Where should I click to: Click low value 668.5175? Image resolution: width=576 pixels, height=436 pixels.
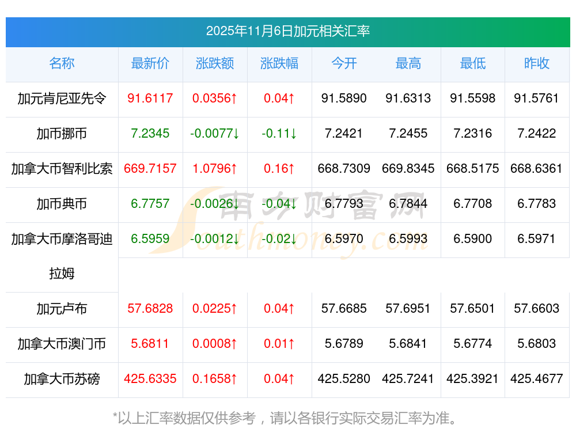[473, 169]
